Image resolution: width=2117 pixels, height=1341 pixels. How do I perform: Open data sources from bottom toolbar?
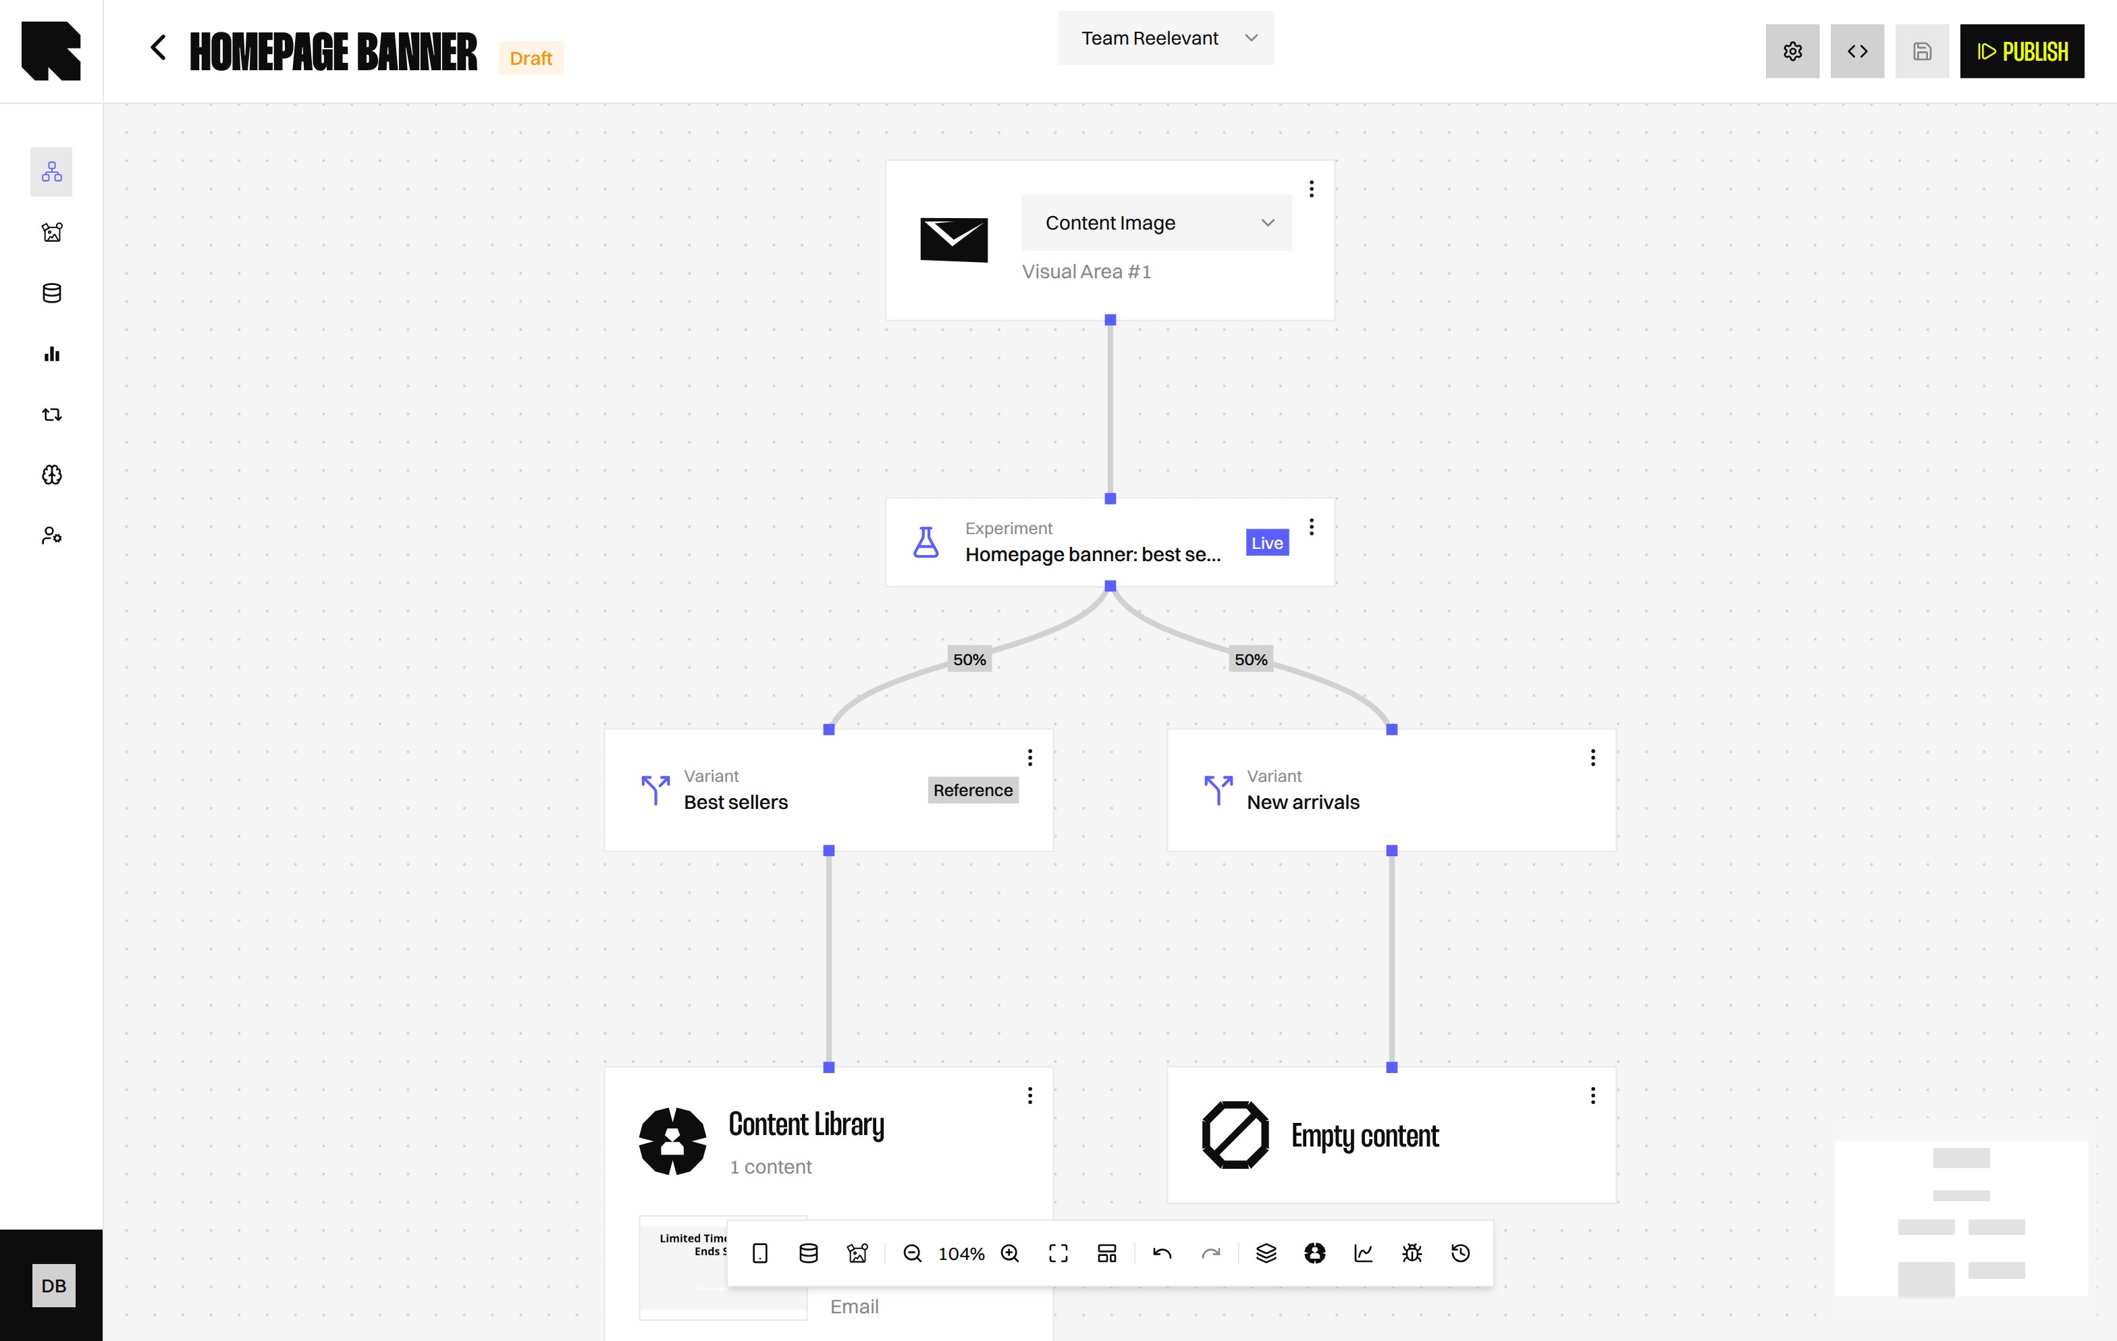(809, 1253)
